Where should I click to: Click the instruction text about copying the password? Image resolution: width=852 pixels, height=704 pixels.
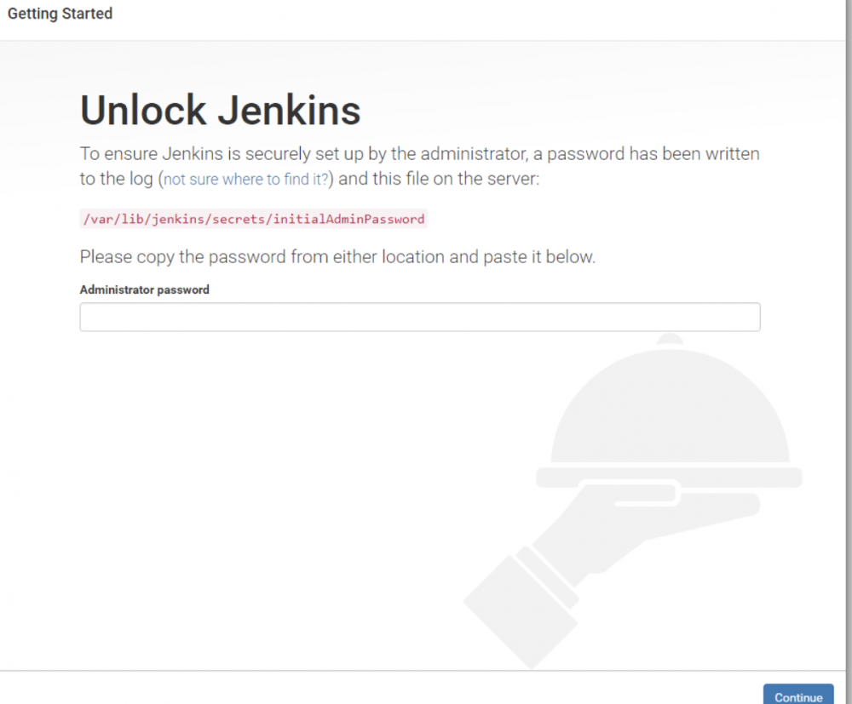click(x=337, y=256)
